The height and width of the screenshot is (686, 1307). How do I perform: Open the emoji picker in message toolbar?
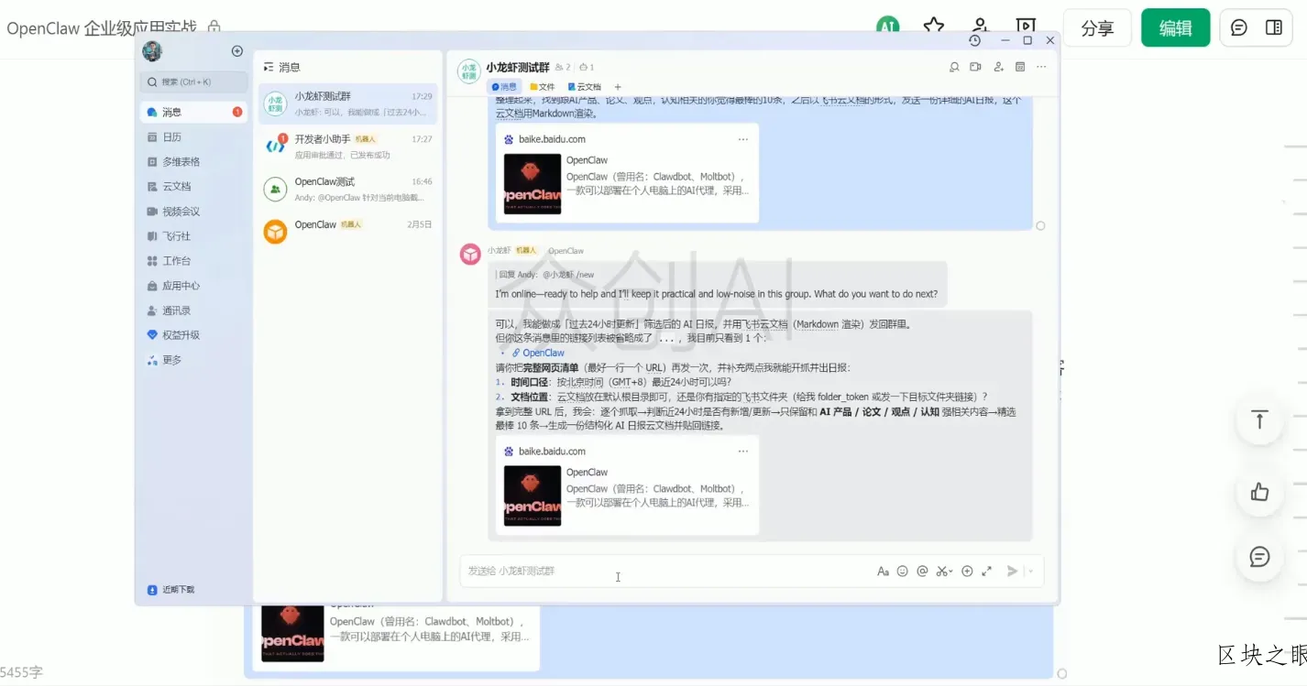902,571
